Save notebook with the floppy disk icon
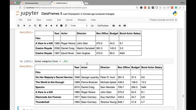This screenshot has height=110, width=196. pos(18,26)
